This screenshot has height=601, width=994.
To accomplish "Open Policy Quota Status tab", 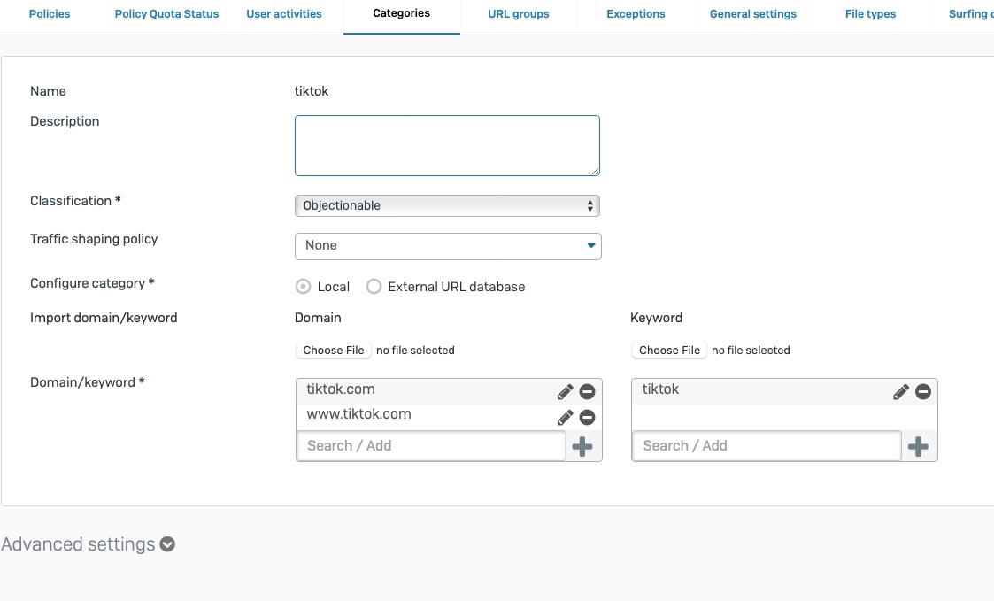I will tap(166, 14).
